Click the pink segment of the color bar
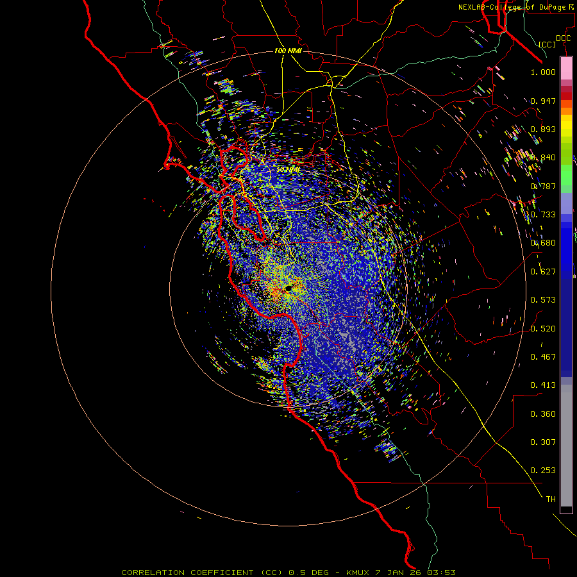The image size is (577, 577). tap(566, 69)
